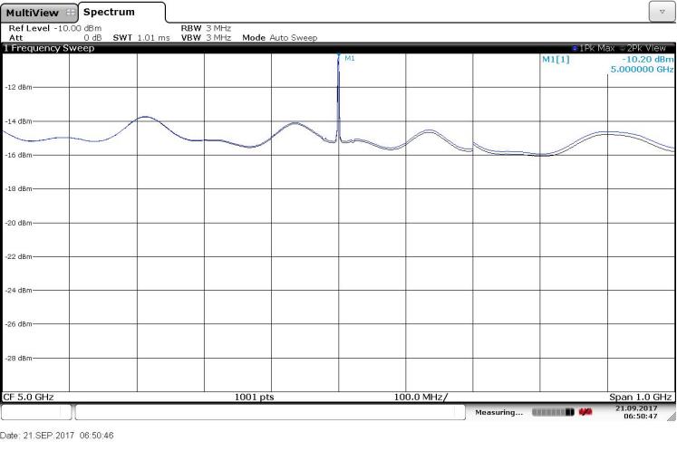Click the Span 1.0 GHz label
Image resolution: width=677 pixels, height=451 pixels.
641,397
